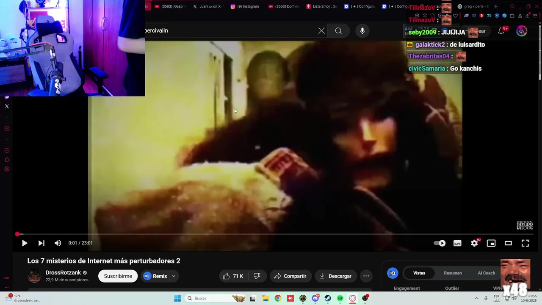The height and width of the screenshot is (305, 542).
Task: Open Discord from taskbar
Action: (315, 298)
